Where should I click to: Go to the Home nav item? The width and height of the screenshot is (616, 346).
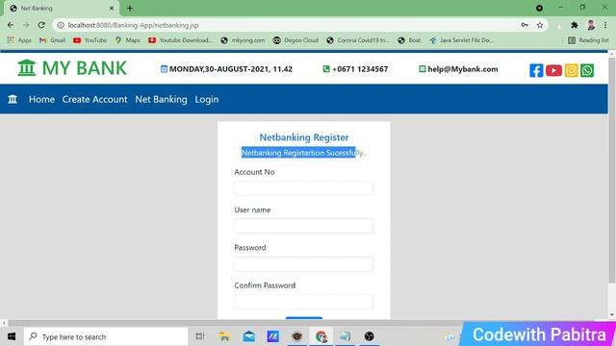(41, 99)
